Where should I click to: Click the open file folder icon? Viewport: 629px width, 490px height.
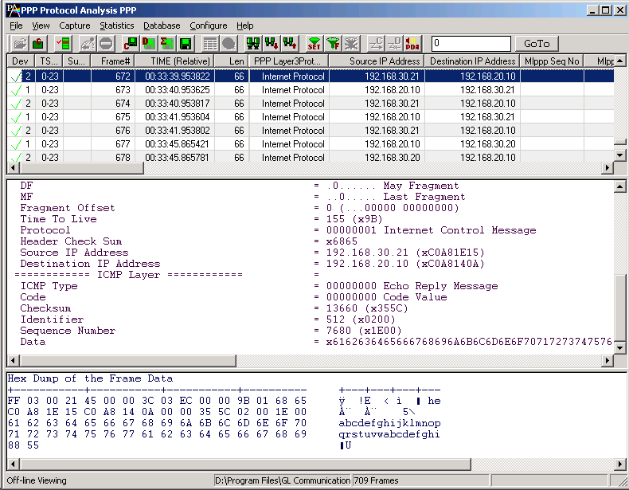(19, 43)
